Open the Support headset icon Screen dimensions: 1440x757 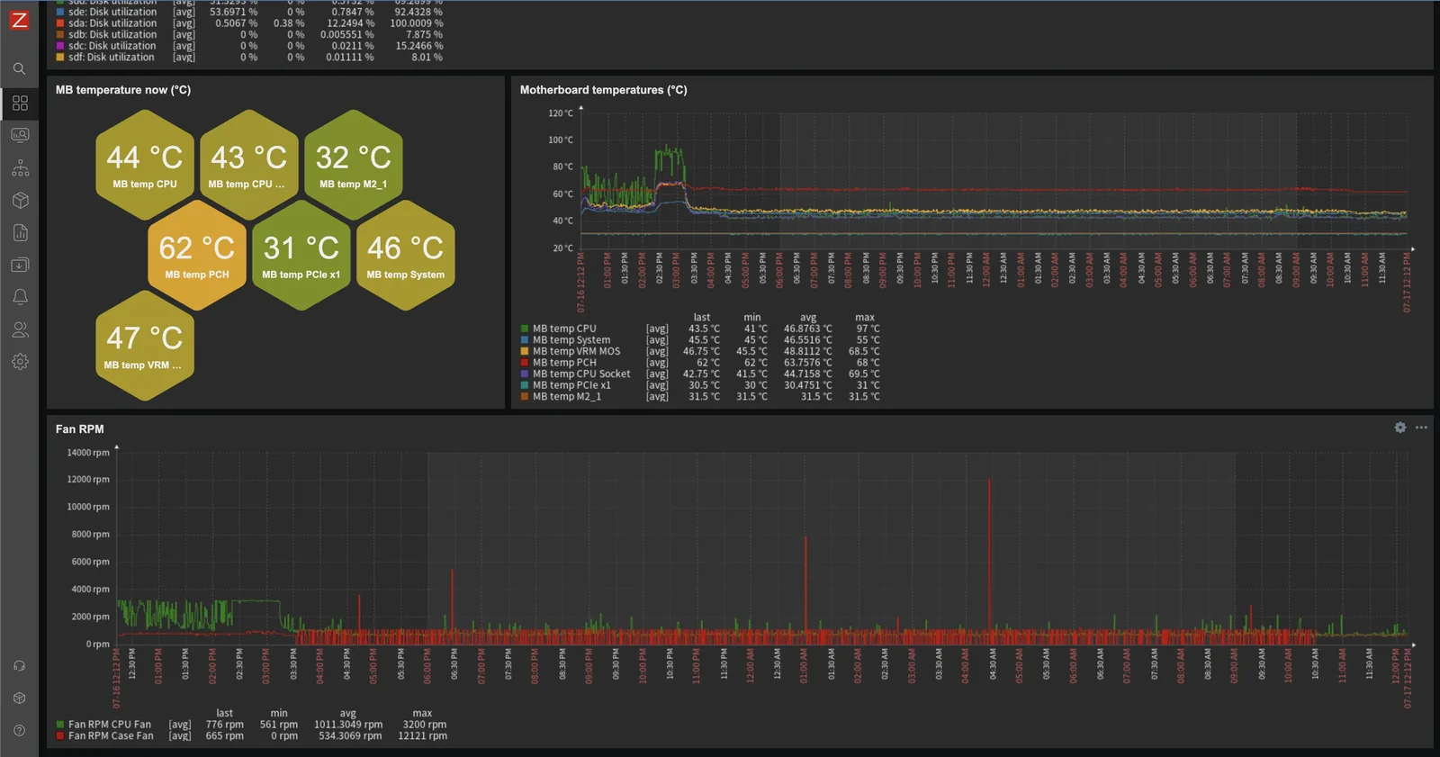click(x=20, y=666)
